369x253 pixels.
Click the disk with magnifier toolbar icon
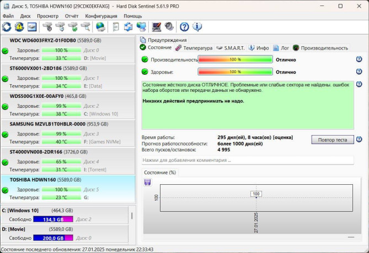(85, 27)
